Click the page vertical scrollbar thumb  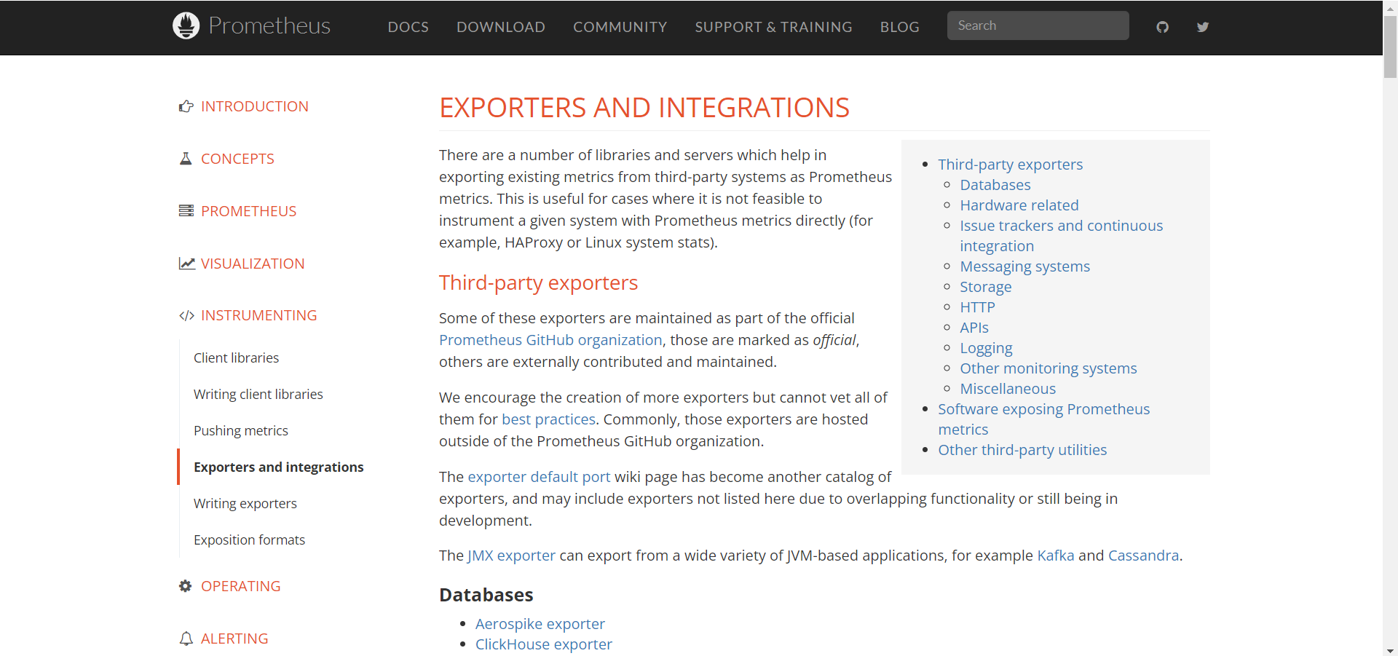click(1390, 47)
